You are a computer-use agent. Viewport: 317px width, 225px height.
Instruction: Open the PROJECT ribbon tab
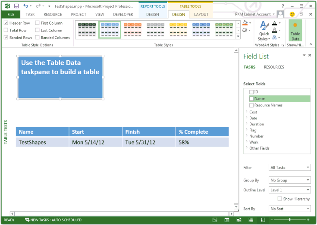[78, 14]
